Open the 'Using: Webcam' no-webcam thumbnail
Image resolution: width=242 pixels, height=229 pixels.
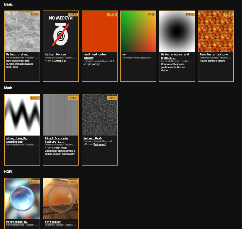click(x=61, y=31)
